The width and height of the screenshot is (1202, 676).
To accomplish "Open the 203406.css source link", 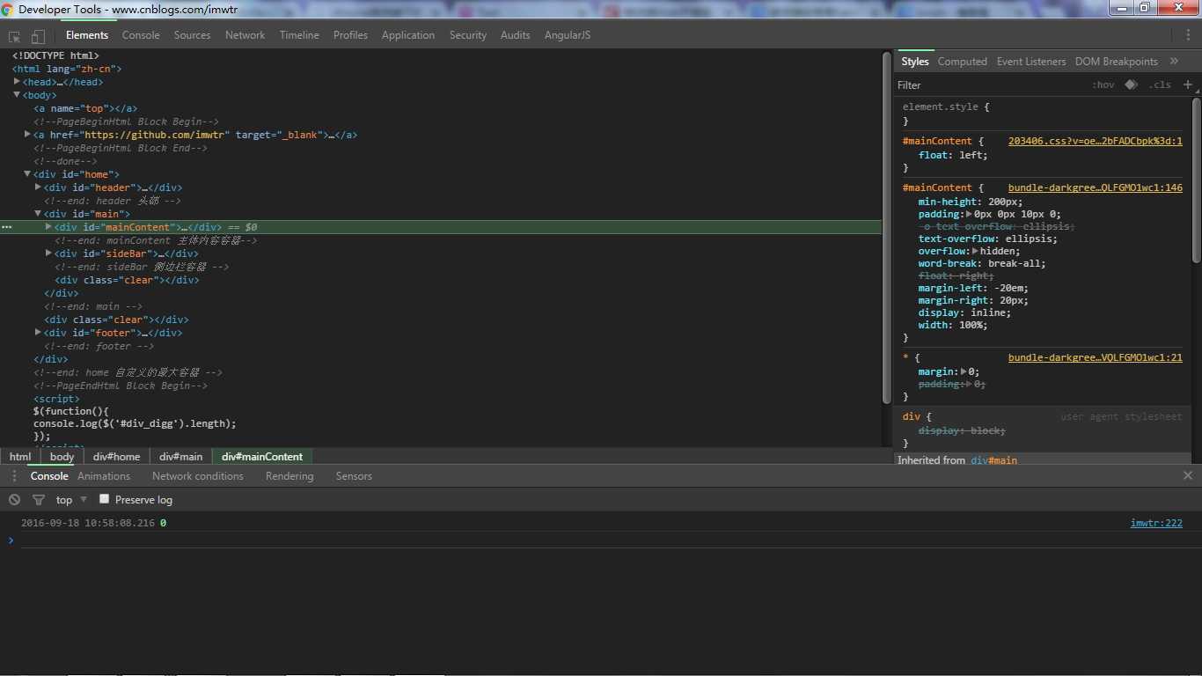I will (1095, 141).
